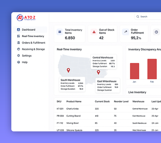Select the Total Inventory Items icon

tap(60, 32)
